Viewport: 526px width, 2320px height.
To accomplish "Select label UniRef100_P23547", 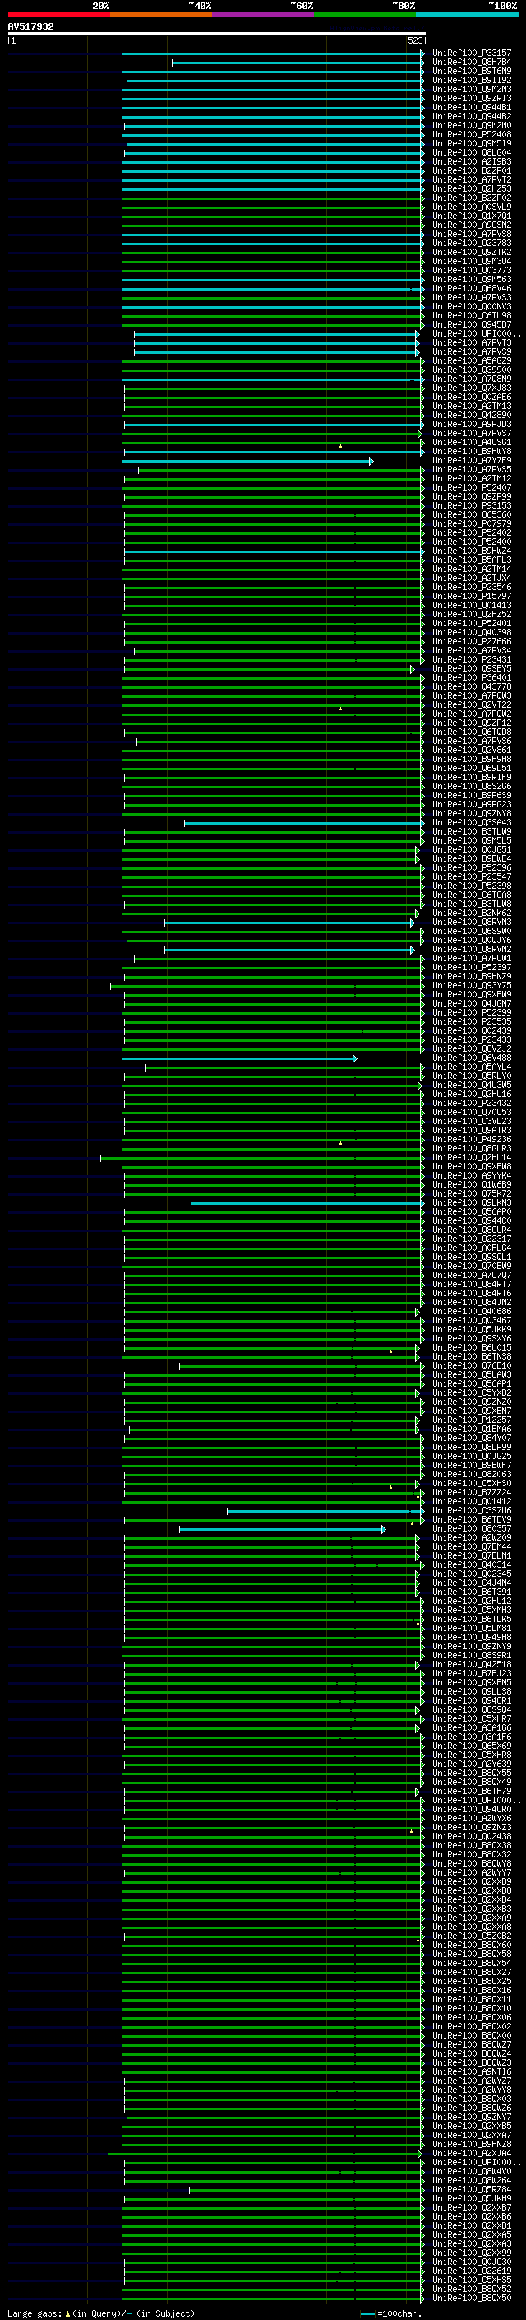I will coord(471,877).
